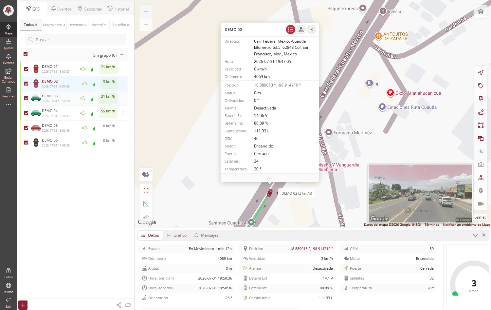
Task: Filter the device list by Ralentí 2
Action: click(x=99, y=25)
